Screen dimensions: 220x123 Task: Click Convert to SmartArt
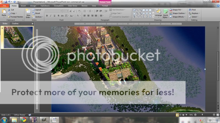(120, 17)
